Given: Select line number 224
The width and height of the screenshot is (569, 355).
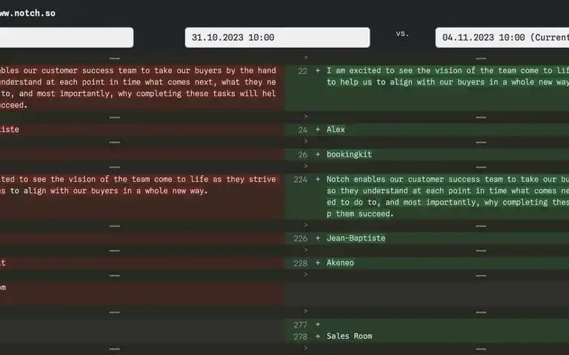Looking at the screenshot, I should click(x=301, y=180).
